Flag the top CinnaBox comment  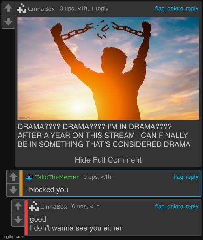coord(160,9)
